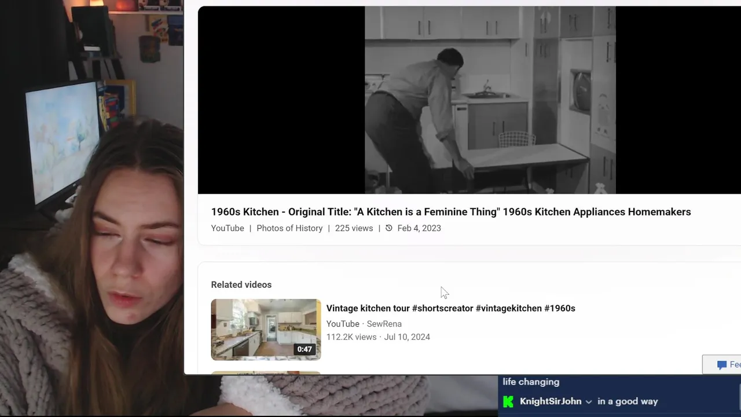Click the 112.2K views text

(351, 337)
